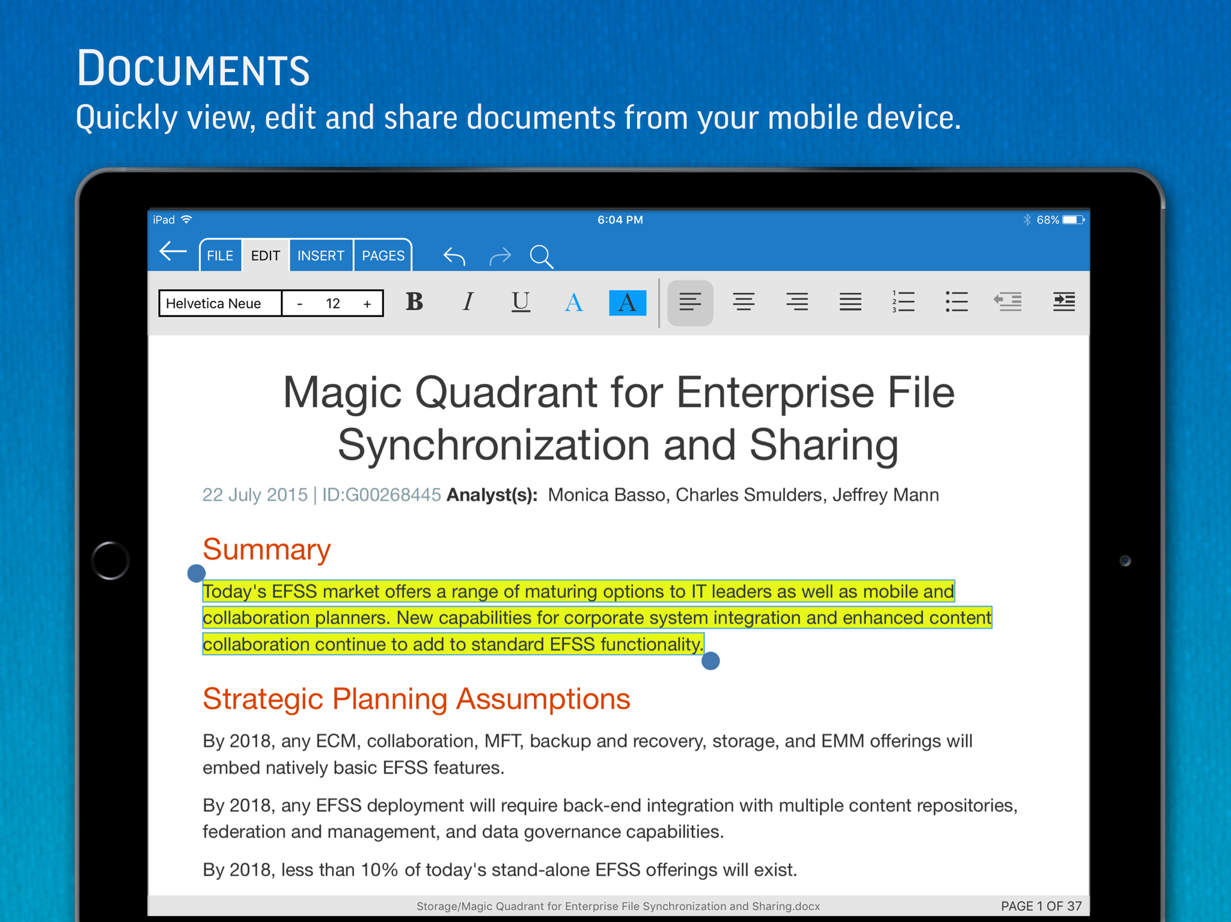Tap the selection start handle

pyautogui.click(x=196, y=574)
